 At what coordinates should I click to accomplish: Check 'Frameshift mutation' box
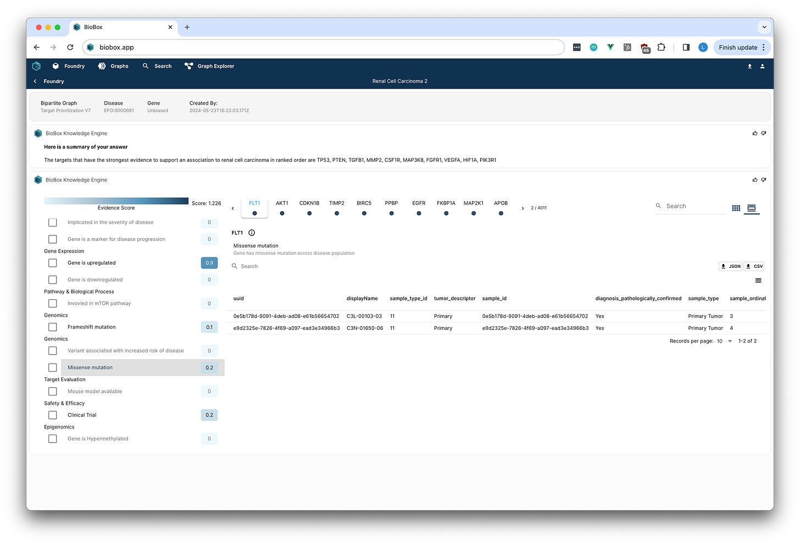pos(53,327)
